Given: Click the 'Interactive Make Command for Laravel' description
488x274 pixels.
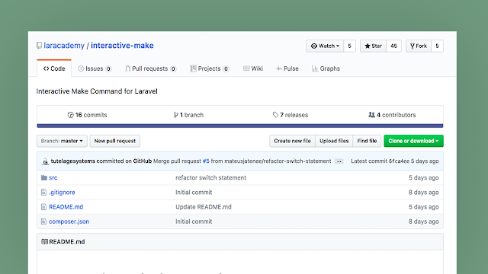Looking at the screenshot, I should tap(97, 91).
